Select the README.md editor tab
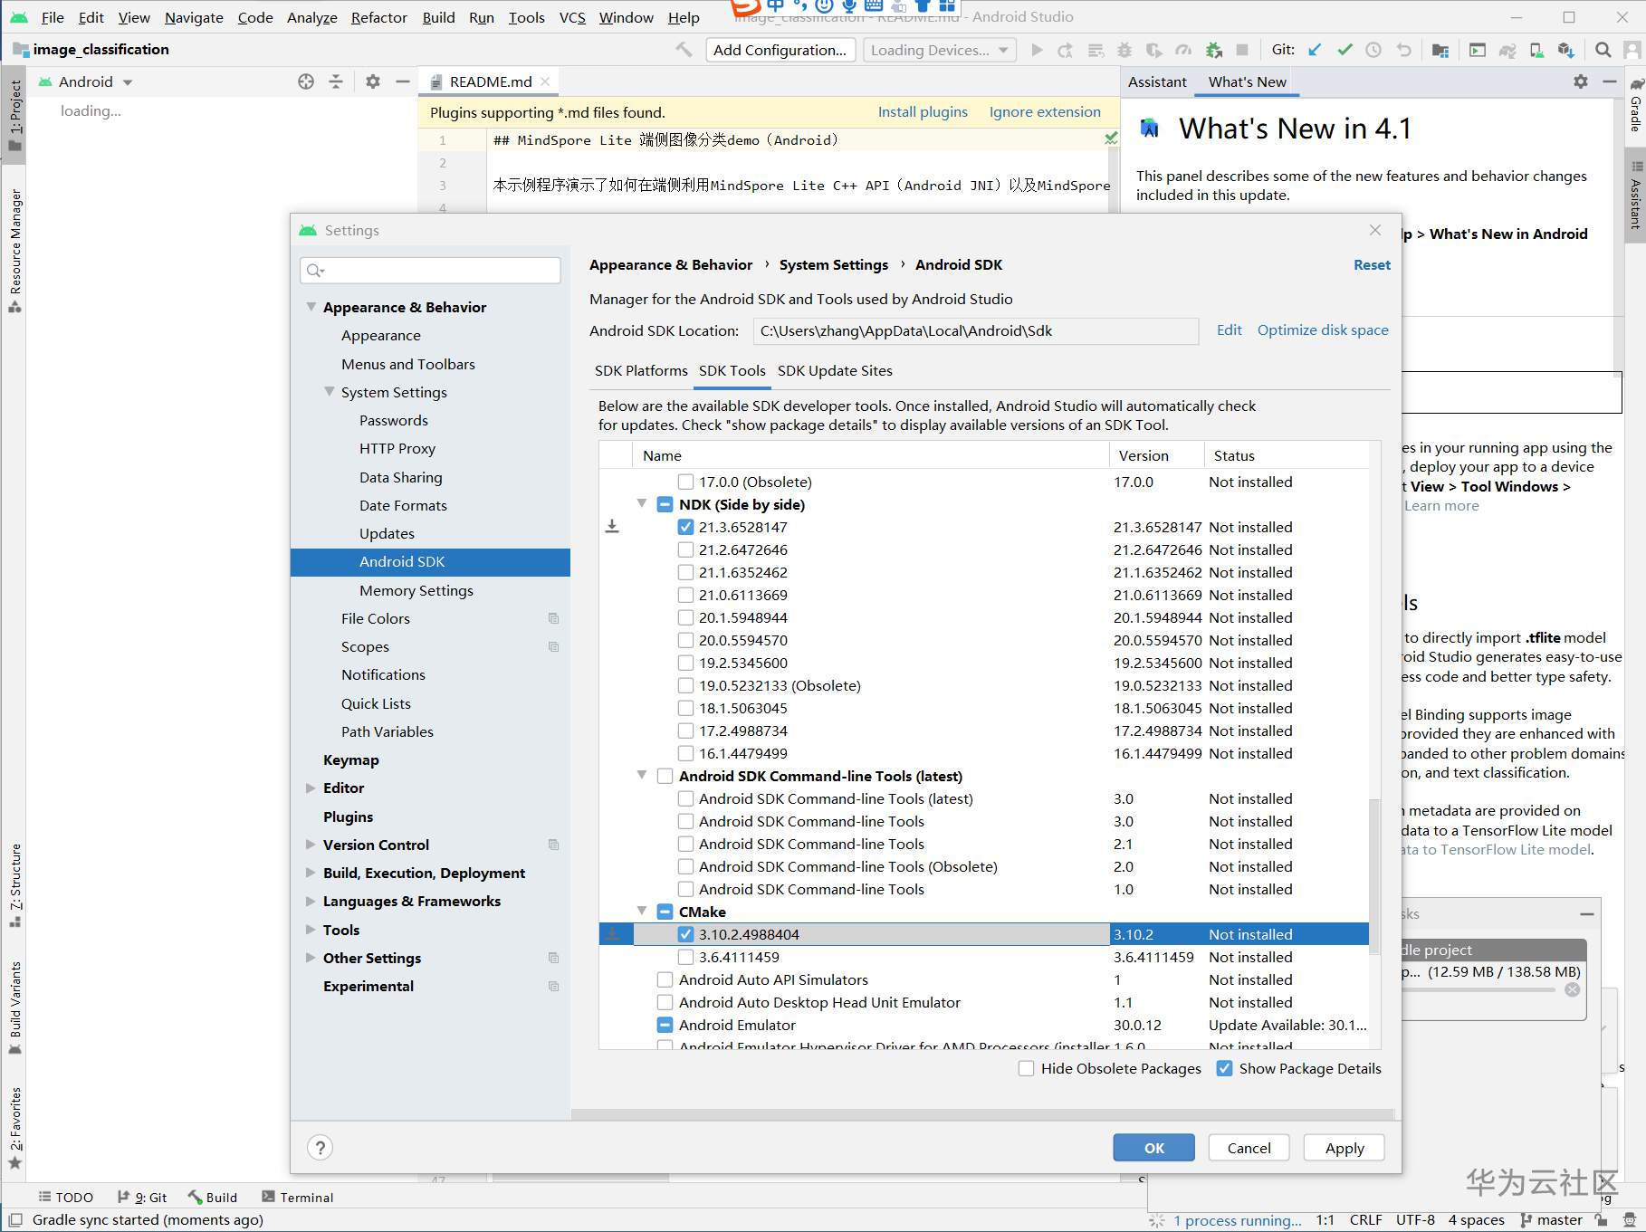Screen dimensions: 1646x1232 491,81
